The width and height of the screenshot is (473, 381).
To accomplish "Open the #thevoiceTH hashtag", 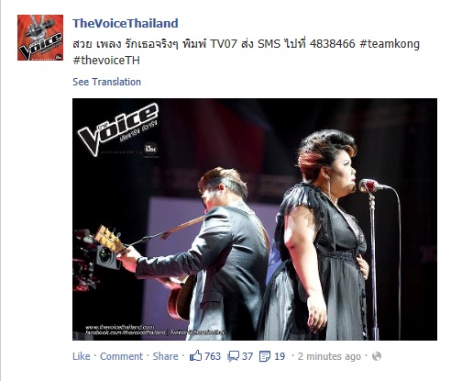I will pyautogui.click(x=106, y=61).
